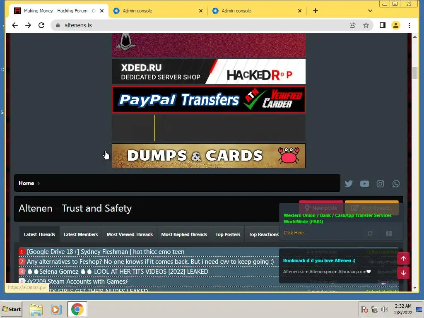The width and height of the screenshot is (424, 318).
Task: Switch to the second Admin console tab
Action: click(x=257, y=11)
